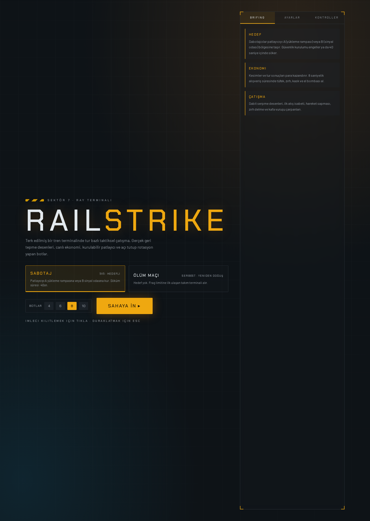Open the KONTROLLER tab
The height and width of the screenshot is (521, 370).
tap(327, 18)
